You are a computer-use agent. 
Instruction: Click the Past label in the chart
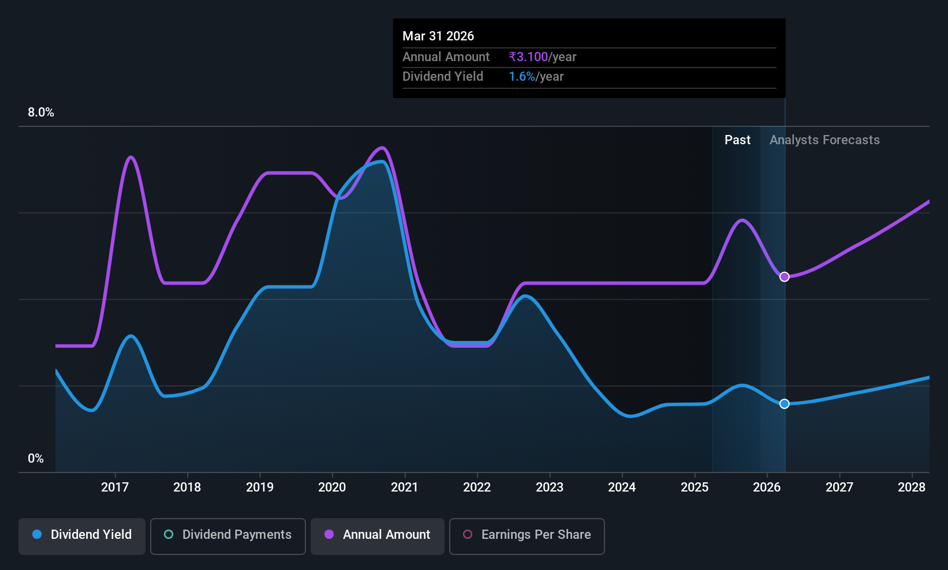[737, 140]
